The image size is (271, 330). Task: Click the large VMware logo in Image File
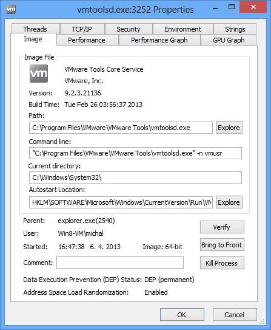pos(39,74)
